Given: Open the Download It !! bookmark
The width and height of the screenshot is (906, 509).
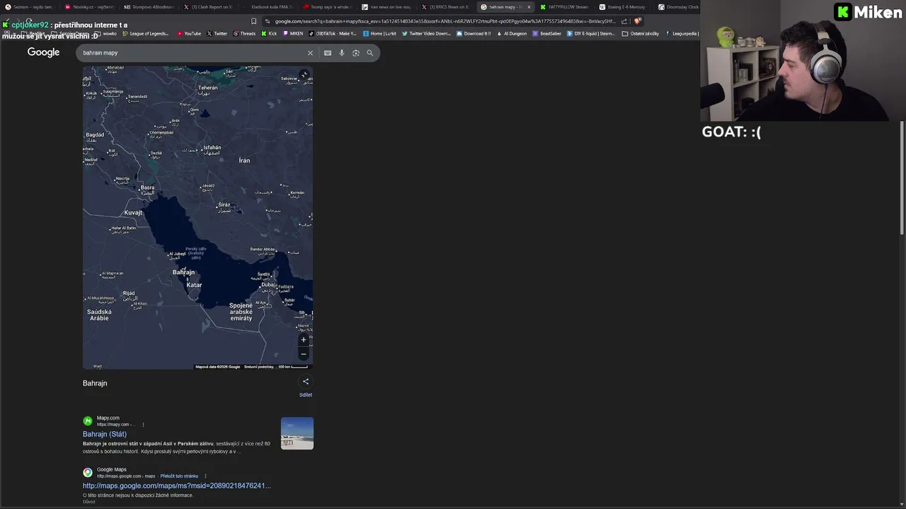Looking at the screenshot, I should pos(474,33).
